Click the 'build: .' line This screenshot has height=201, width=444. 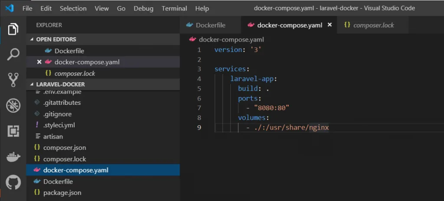[x=253, y=89]
